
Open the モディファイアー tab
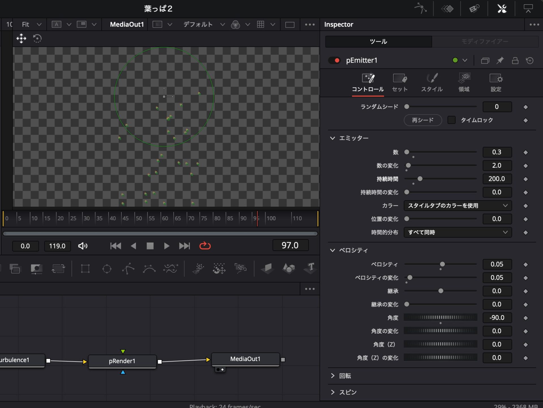[x=485, y=42]
